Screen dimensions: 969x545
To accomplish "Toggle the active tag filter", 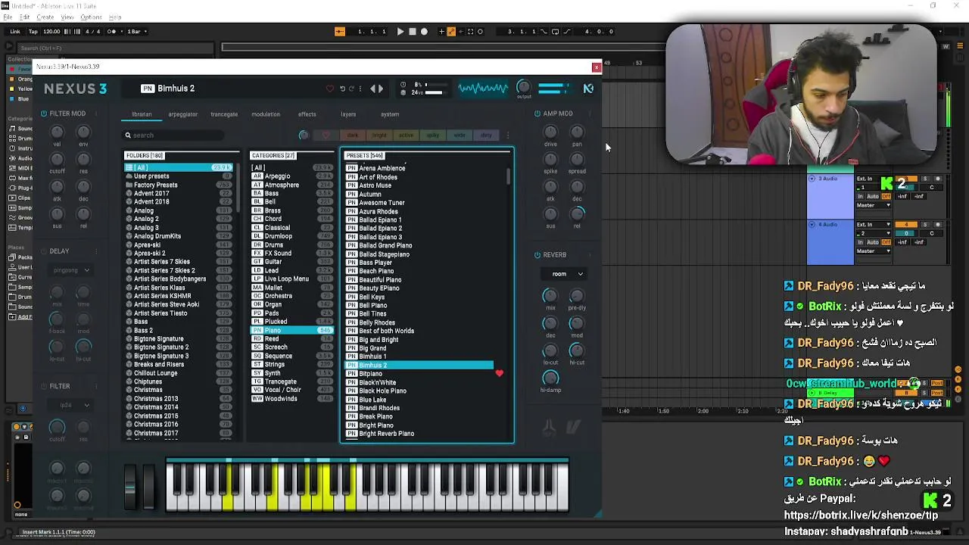I will pyautogui.click(x=407, y=135).
